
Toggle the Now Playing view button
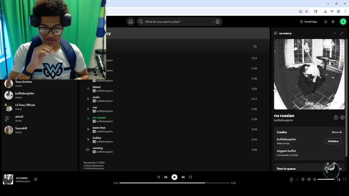(291, 179)
